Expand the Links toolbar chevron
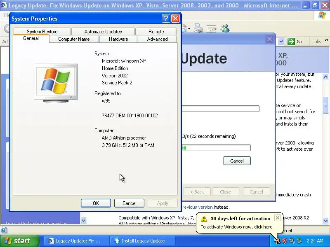This screenshot has height=247, width=330. [x=326, y=40]
